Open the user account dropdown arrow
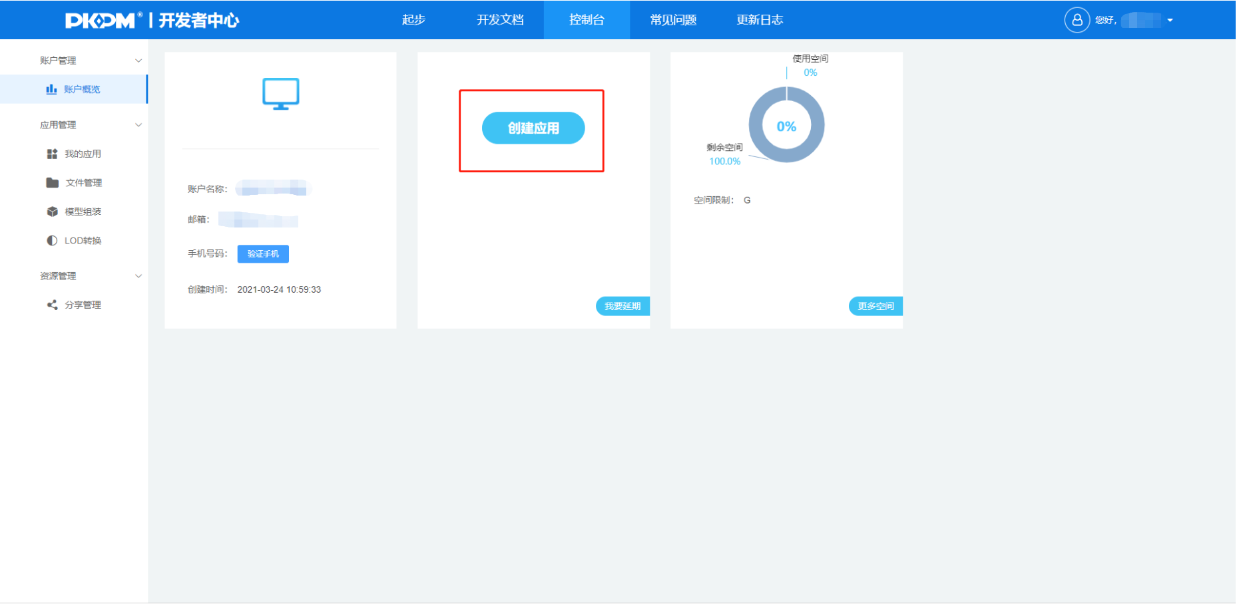 point(1170,20)
